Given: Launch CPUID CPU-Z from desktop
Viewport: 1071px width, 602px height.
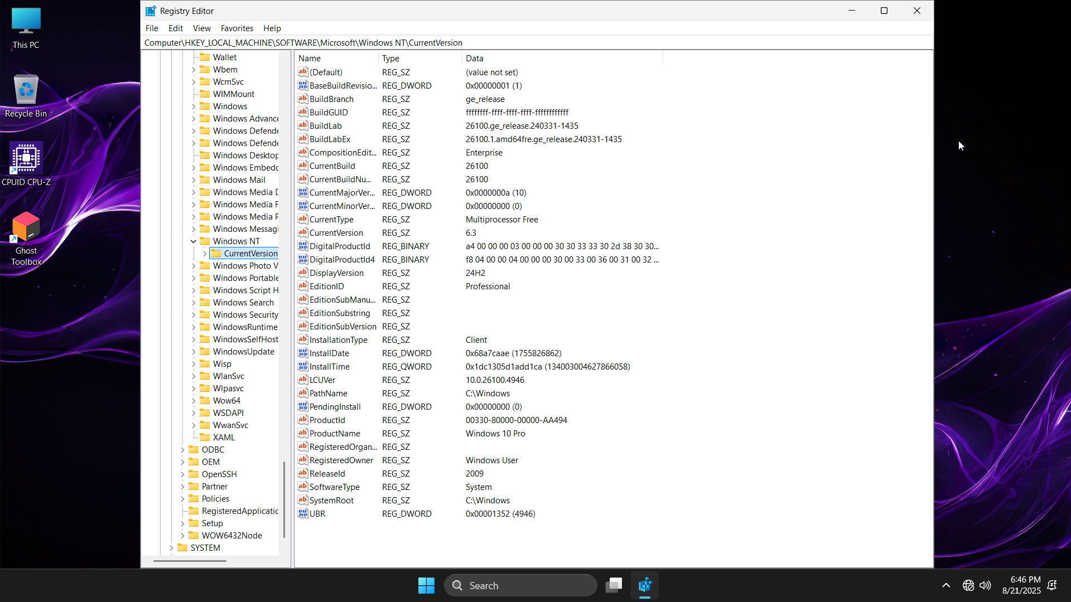Looking at the screenshot, I should (x=26, y=164).
